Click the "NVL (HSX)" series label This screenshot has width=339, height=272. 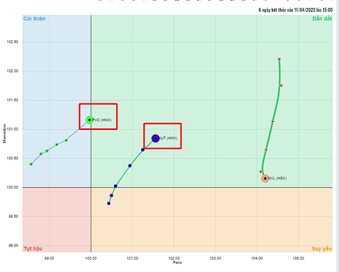tap(277, 178)
